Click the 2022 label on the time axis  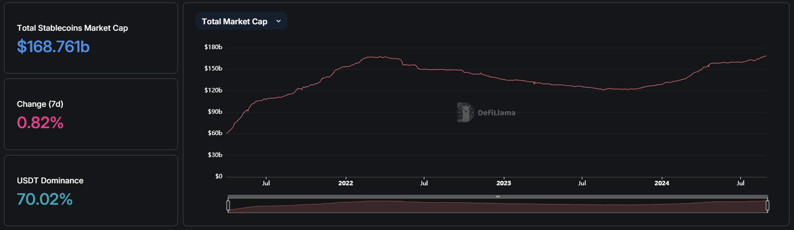tap(345, 183)
